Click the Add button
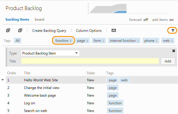 [168, 61]
